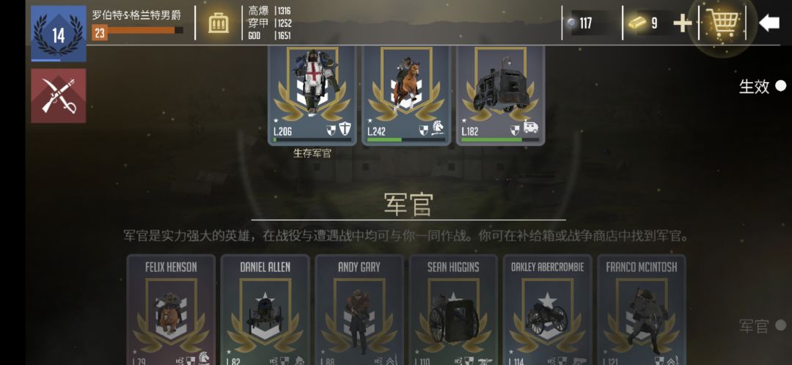Select the Sean Higgins officer card

coord(453,310)
